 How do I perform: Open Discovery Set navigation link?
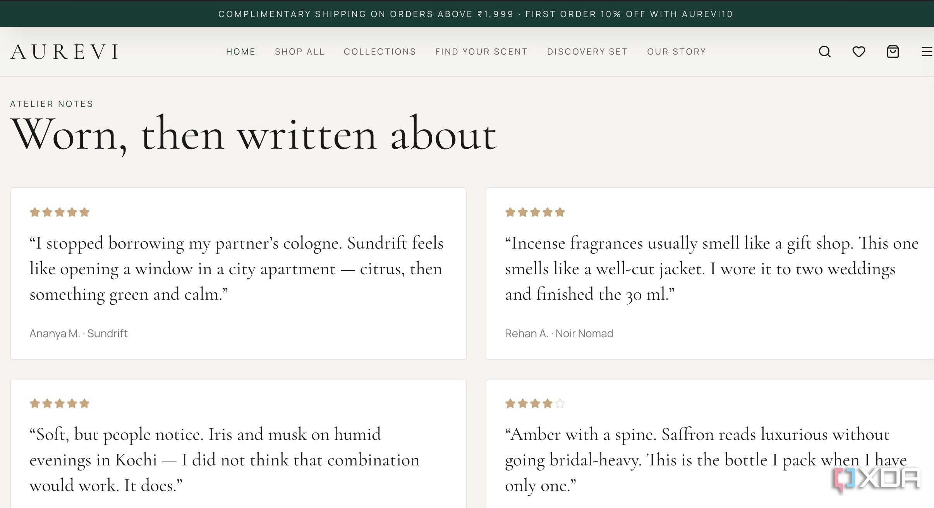pyautogui.click(x=587, y=51)
